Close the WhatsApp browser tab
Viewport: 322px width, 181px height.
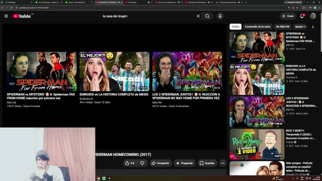tap(32, 2)
